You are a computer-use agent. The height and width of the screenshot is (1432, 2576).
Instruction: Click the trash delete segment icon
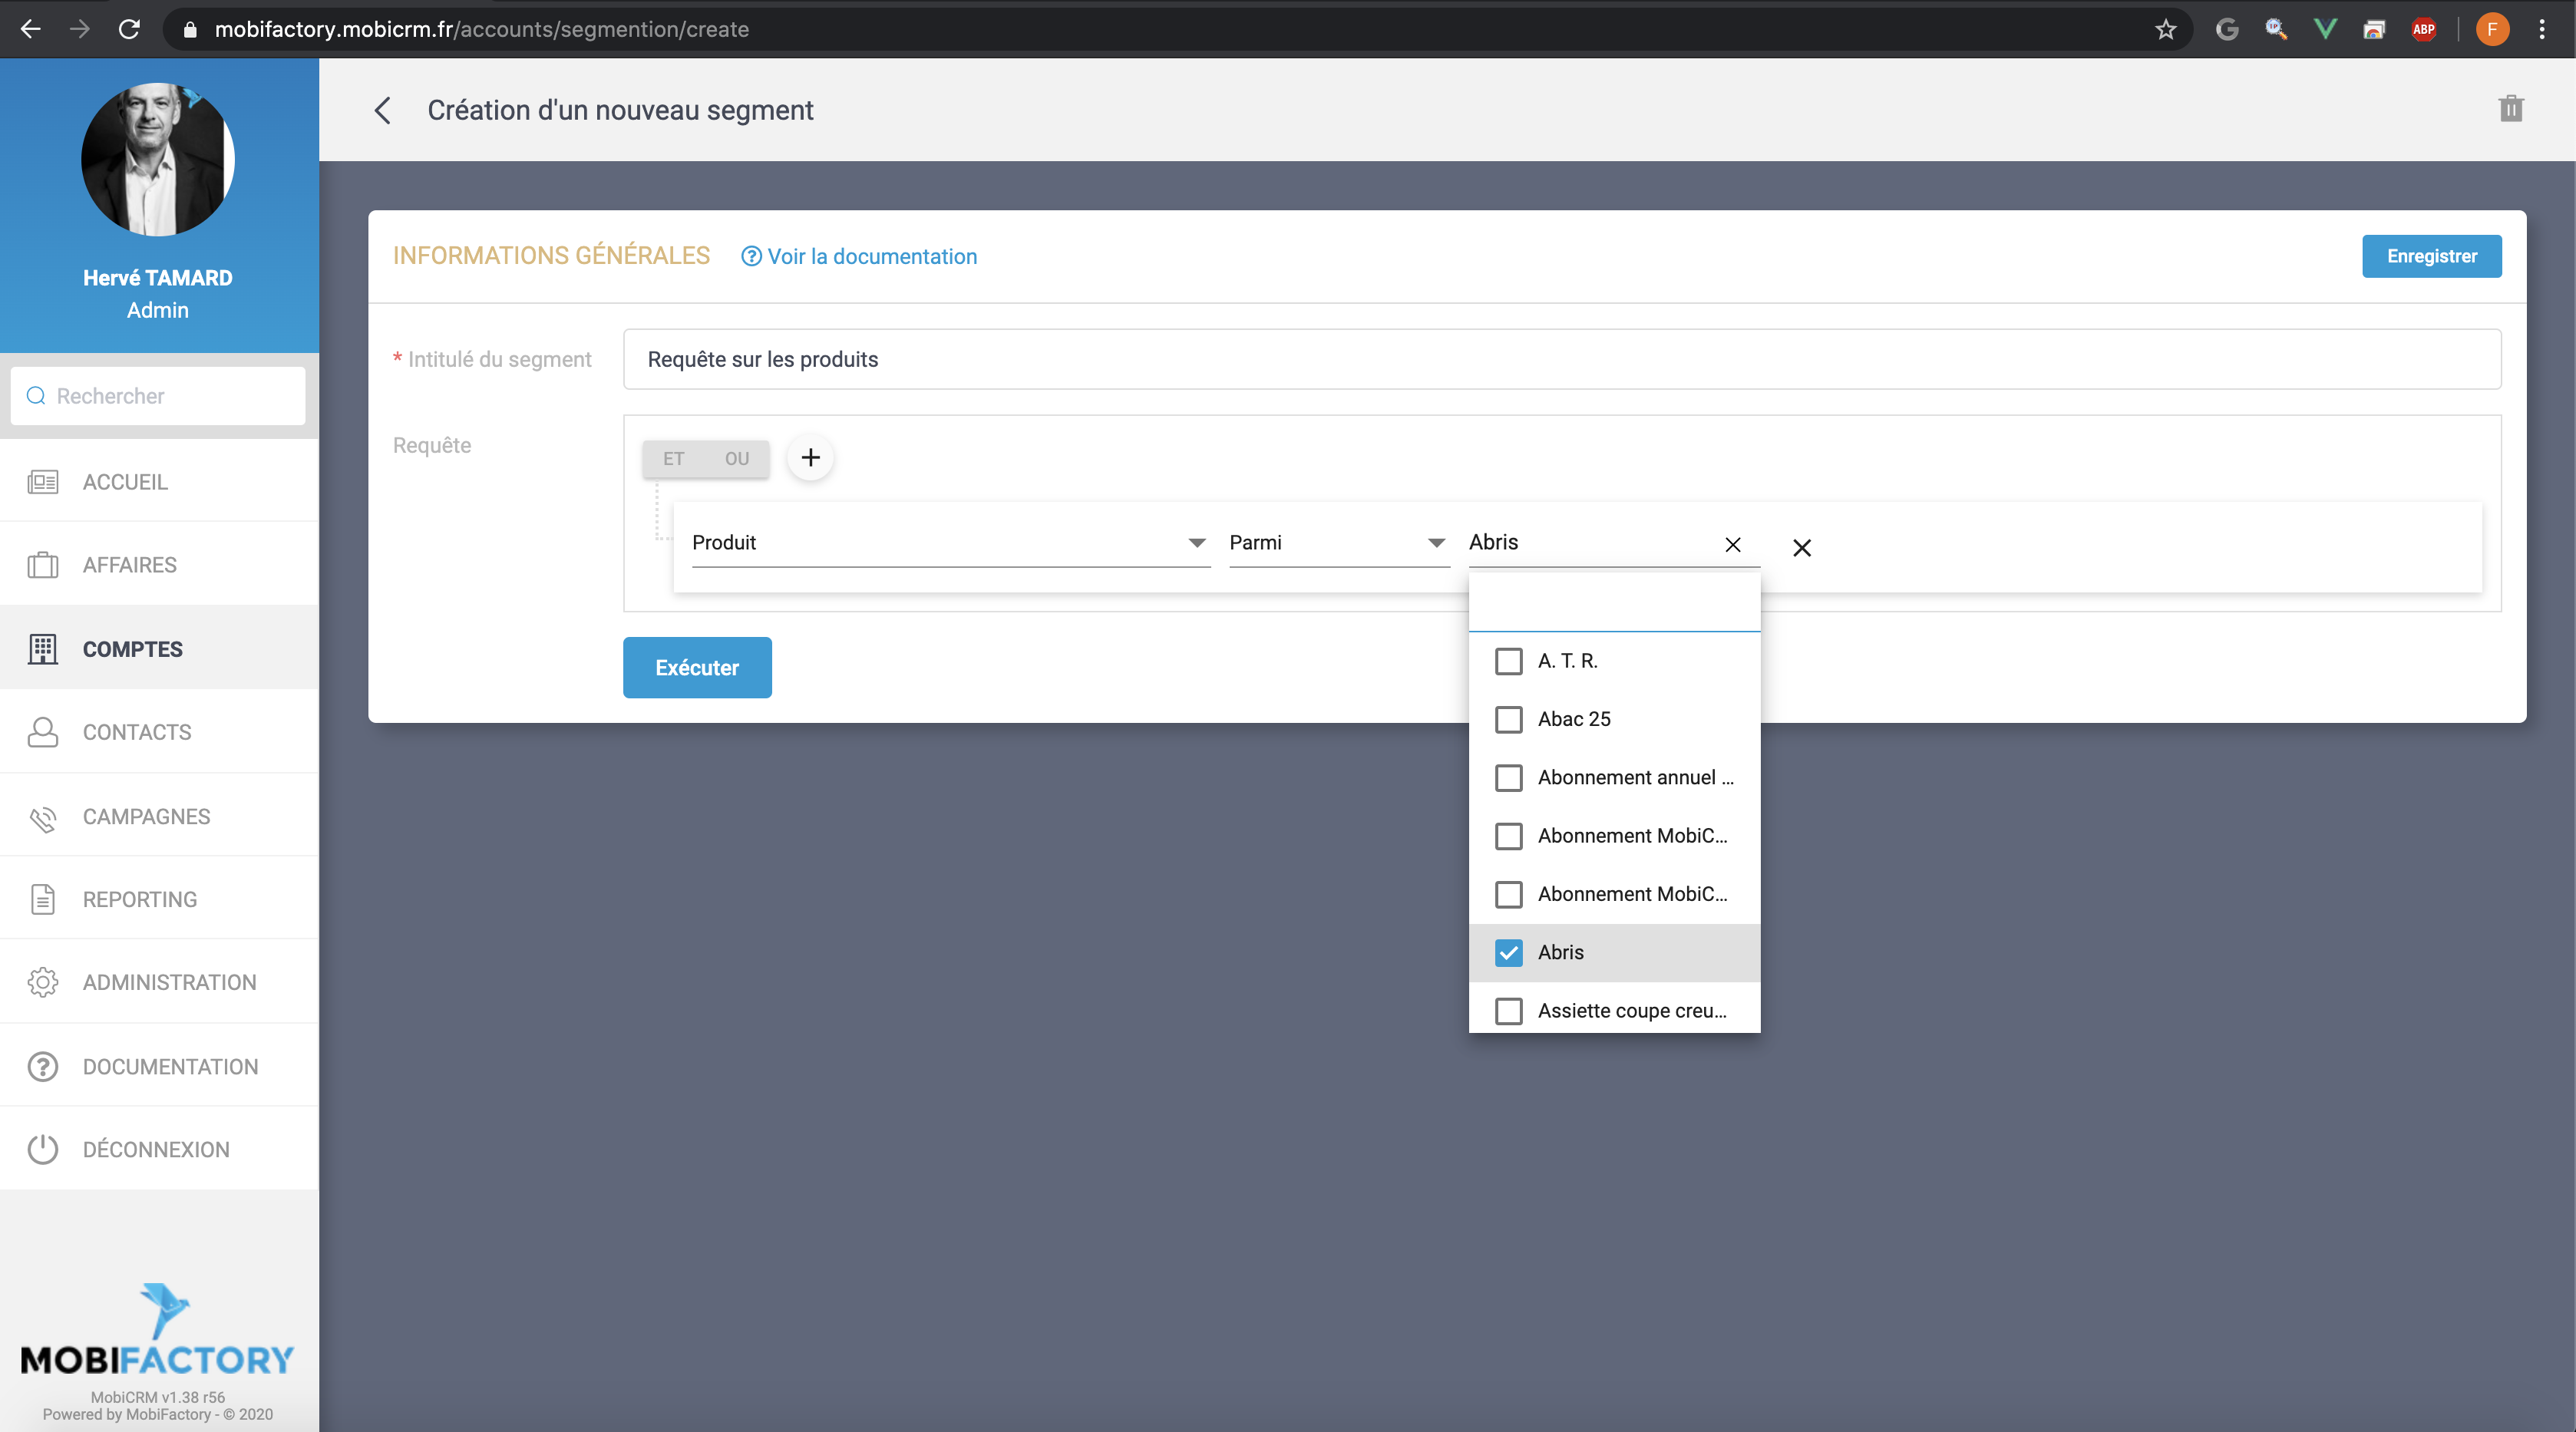[x=2510, y=108]
